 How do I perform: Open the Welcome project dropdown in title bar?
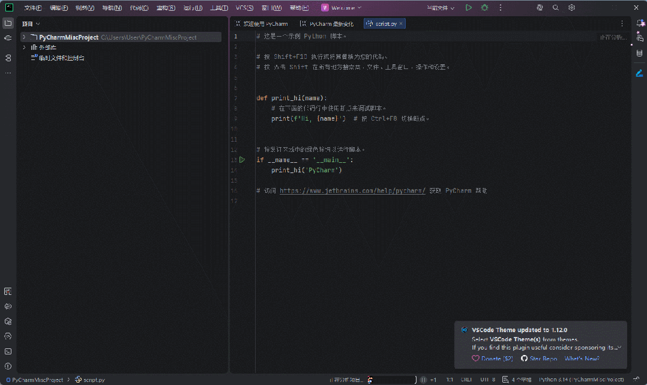tap(342, 7)
